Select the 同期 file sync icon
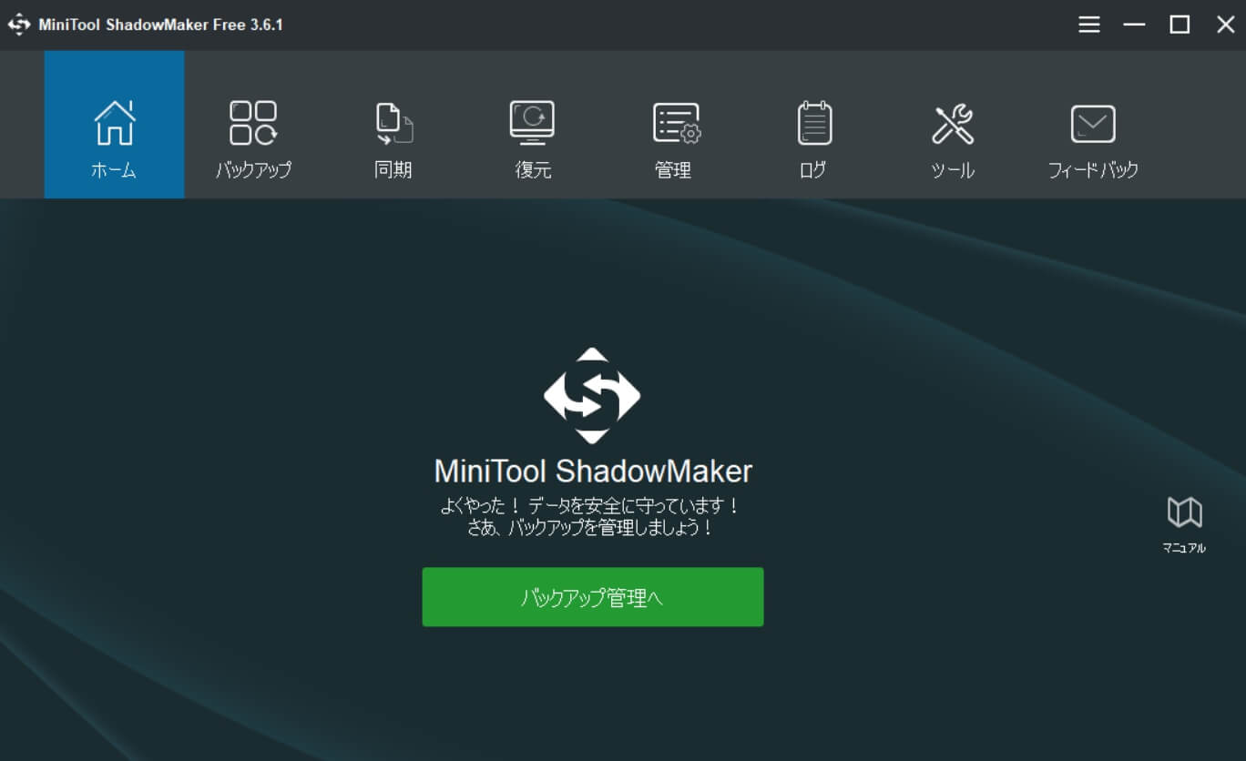This screenshot has width=1246, height=761. (393, 123)
